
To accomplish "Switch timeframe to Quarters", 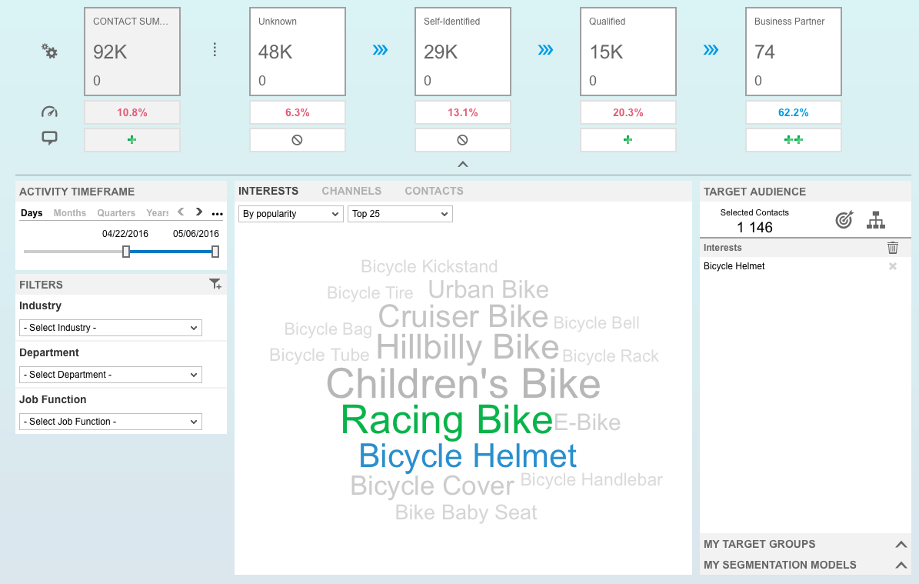I will (116, 213).
